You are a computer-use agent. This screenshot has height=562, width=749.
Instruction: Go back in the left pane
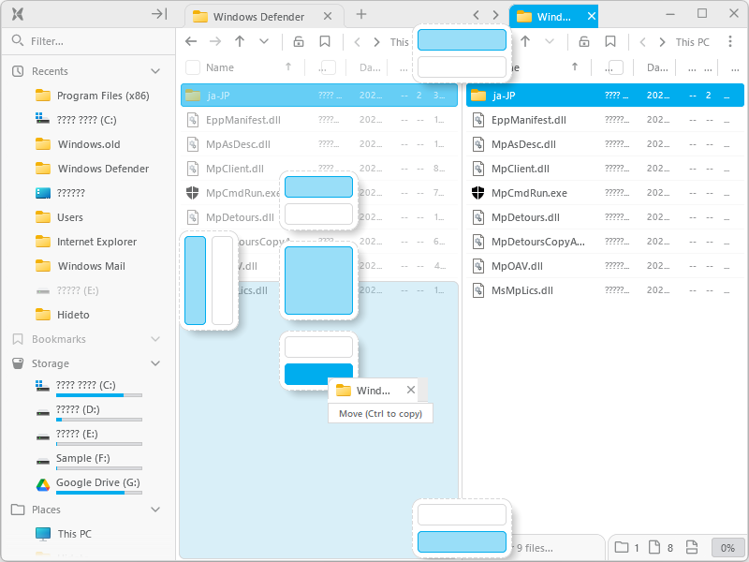click(x=191, y=41)
